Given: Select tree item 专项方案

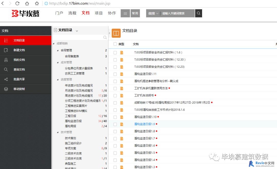Looking at the screenshot, I should 71,148.
